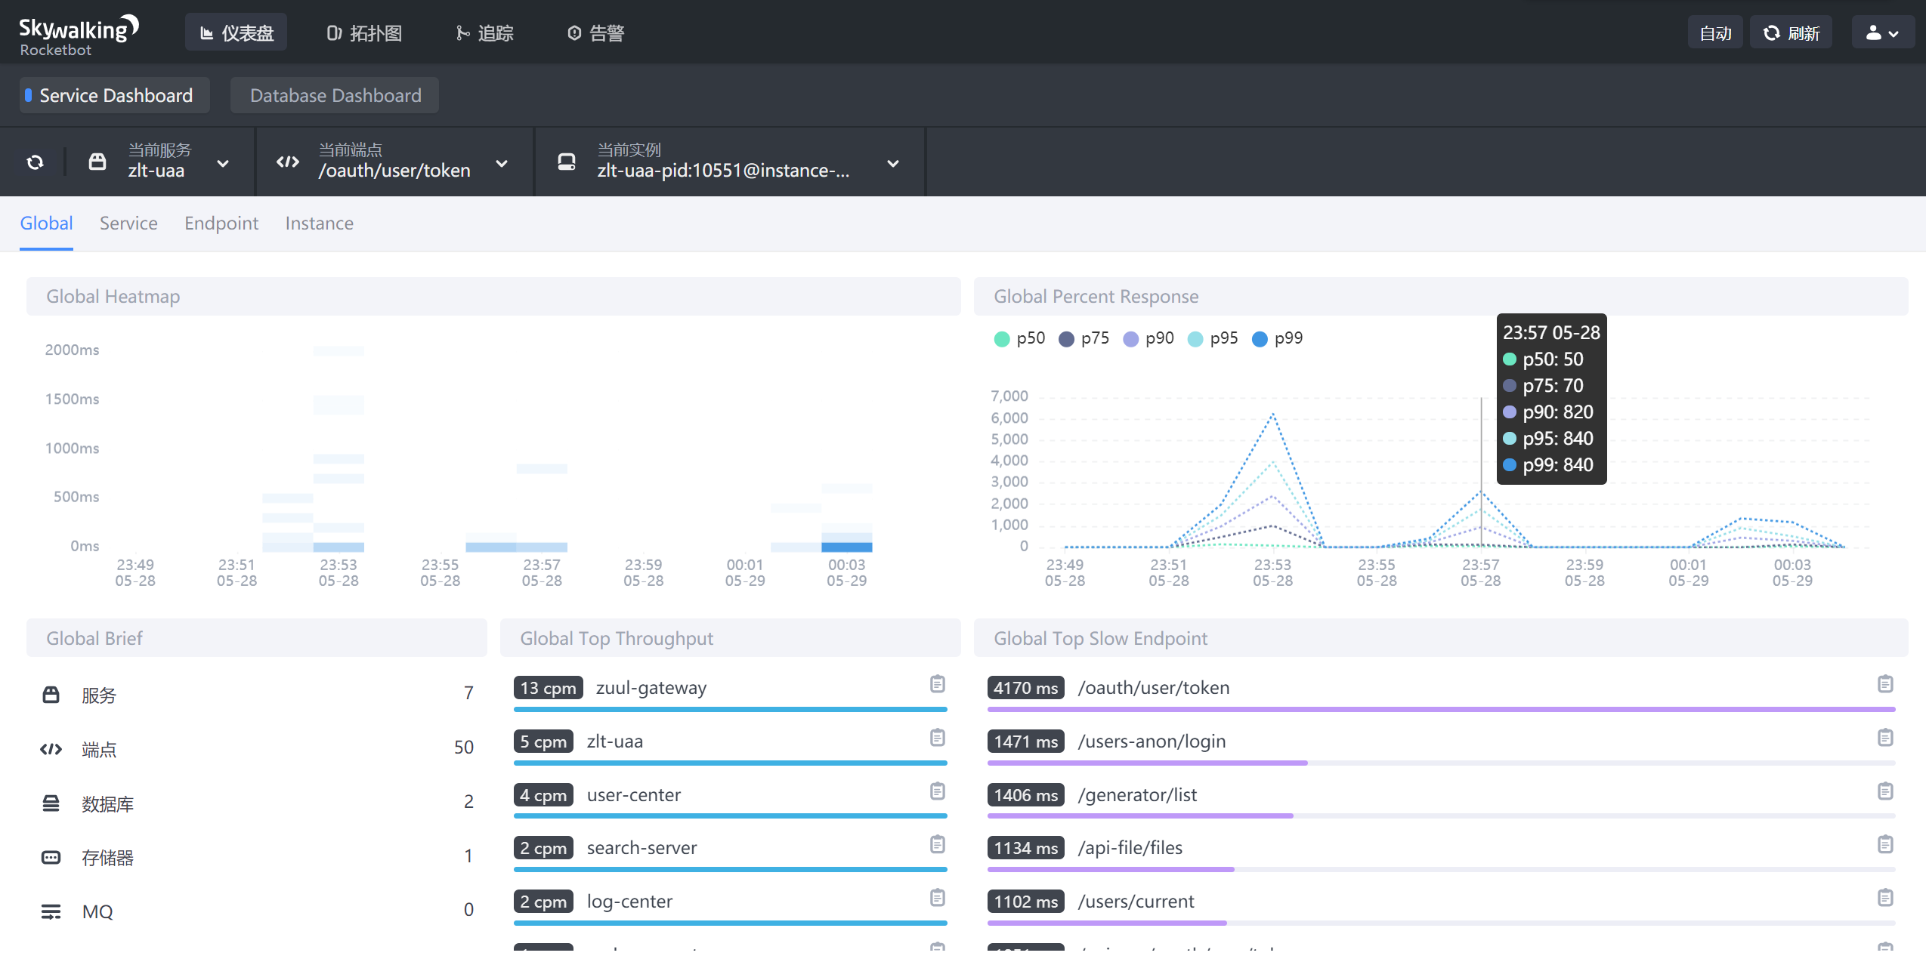Open the 当前端点 endpoint selector

(x=501, y=163)
